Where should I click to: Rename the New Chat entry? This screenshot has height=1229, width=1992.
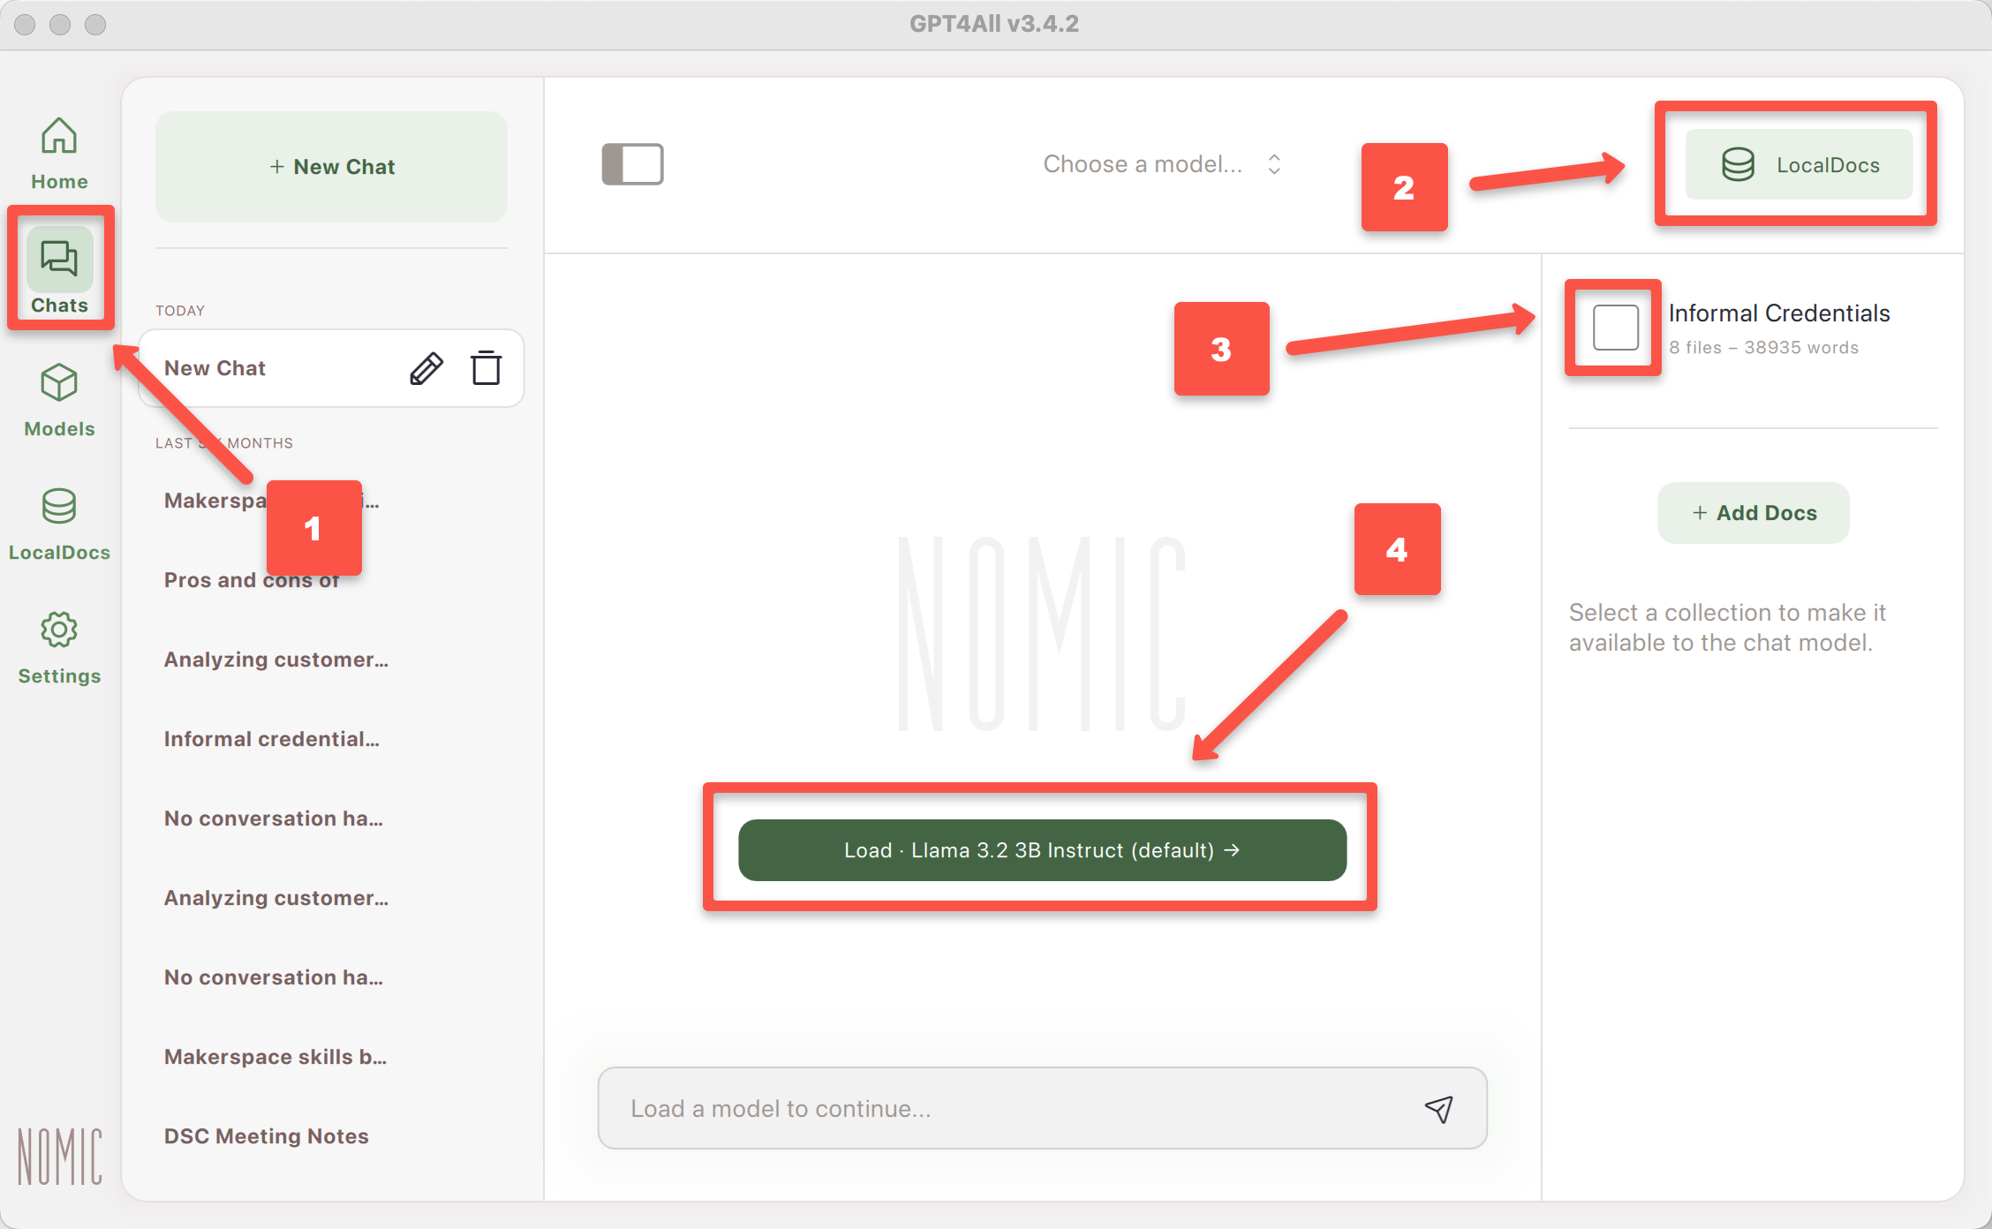point(424,368)
